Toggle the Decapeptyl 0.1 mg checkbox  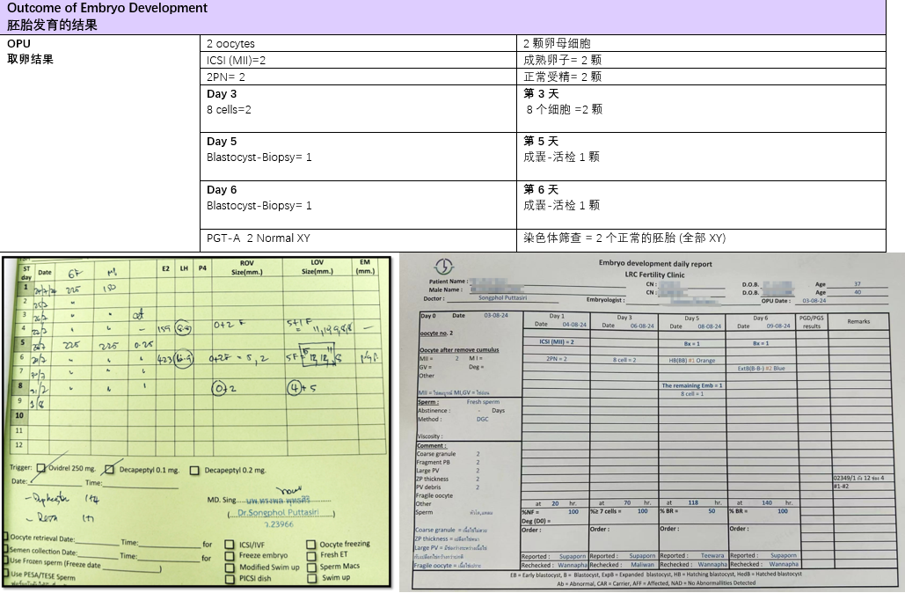tap(110, 470)
